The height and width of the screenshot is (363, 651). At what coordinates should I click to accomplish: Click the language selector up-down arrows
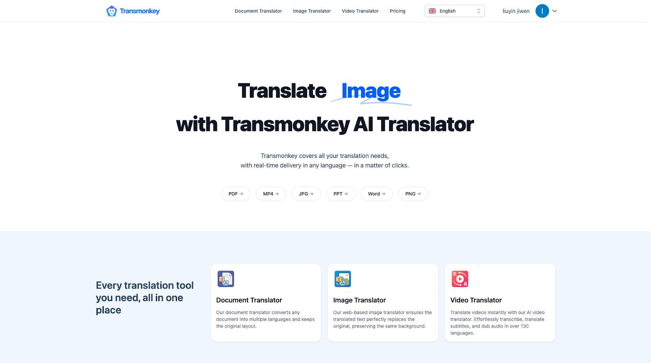tap(478, 11)
